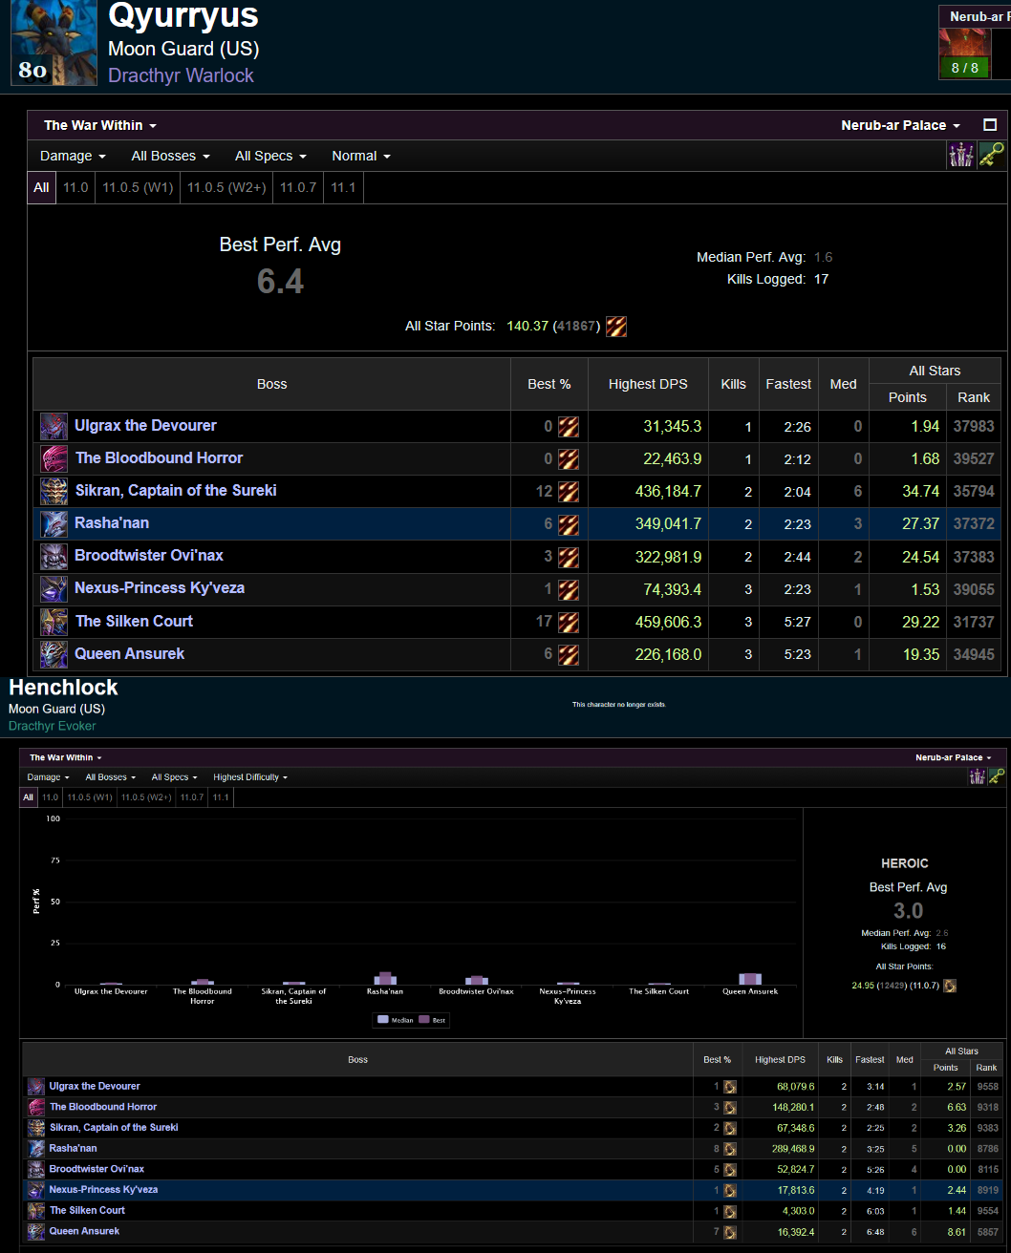
Task: Sort Qyurryus table by Best % header
Action: pyautogui.click(x=549, y=384)
